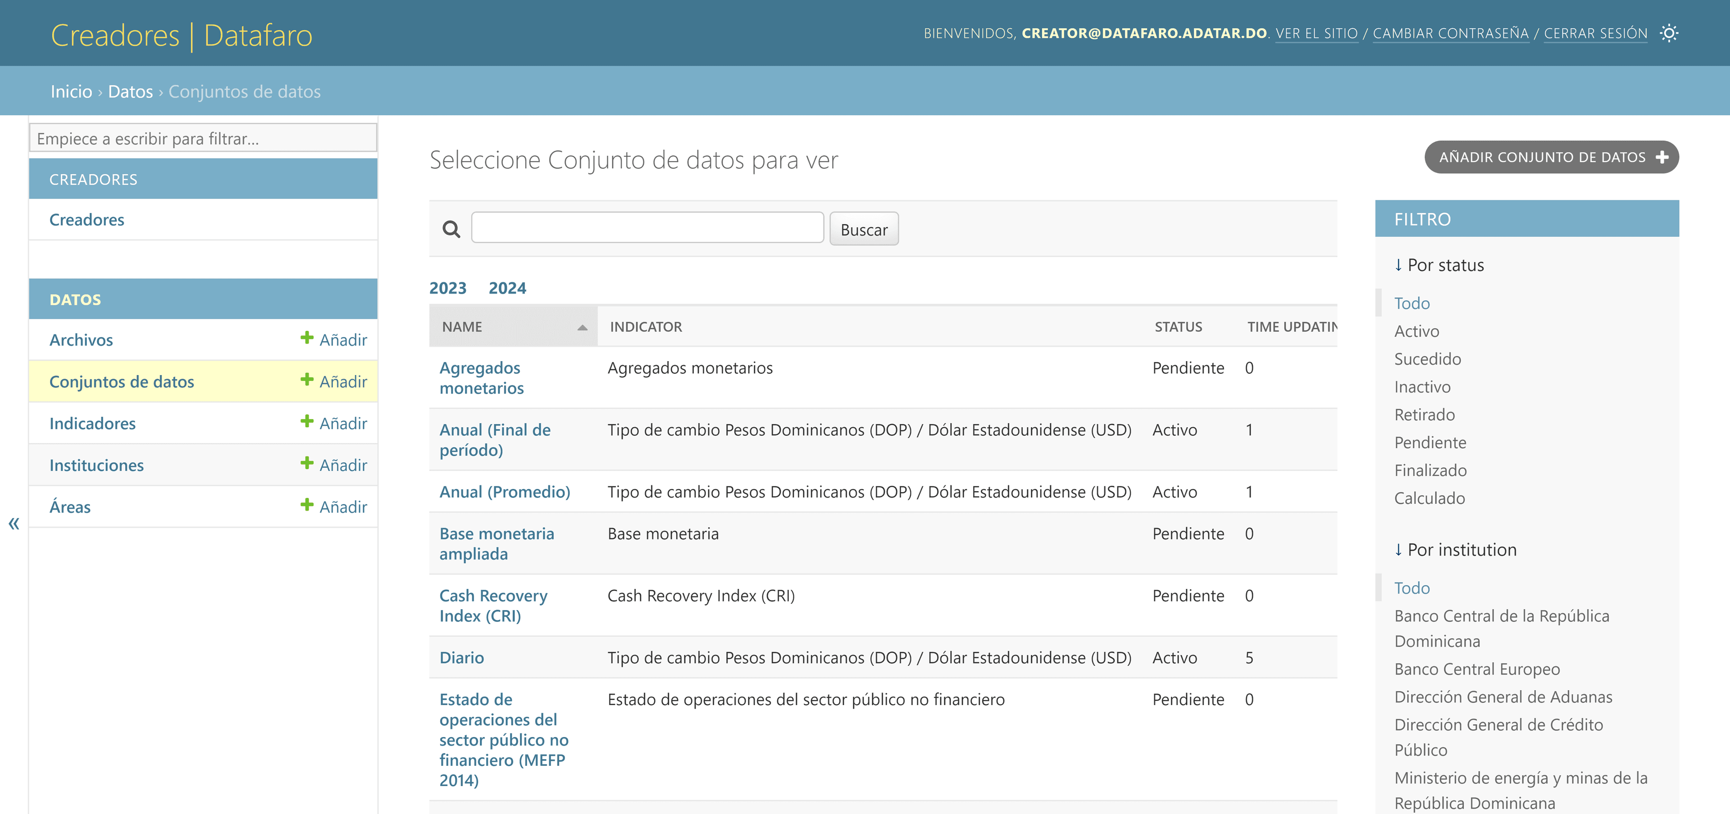Filter by Dirección General de Aduanas
Image resolution: width=1730 pixels, height=814 pixels.
1503,696
